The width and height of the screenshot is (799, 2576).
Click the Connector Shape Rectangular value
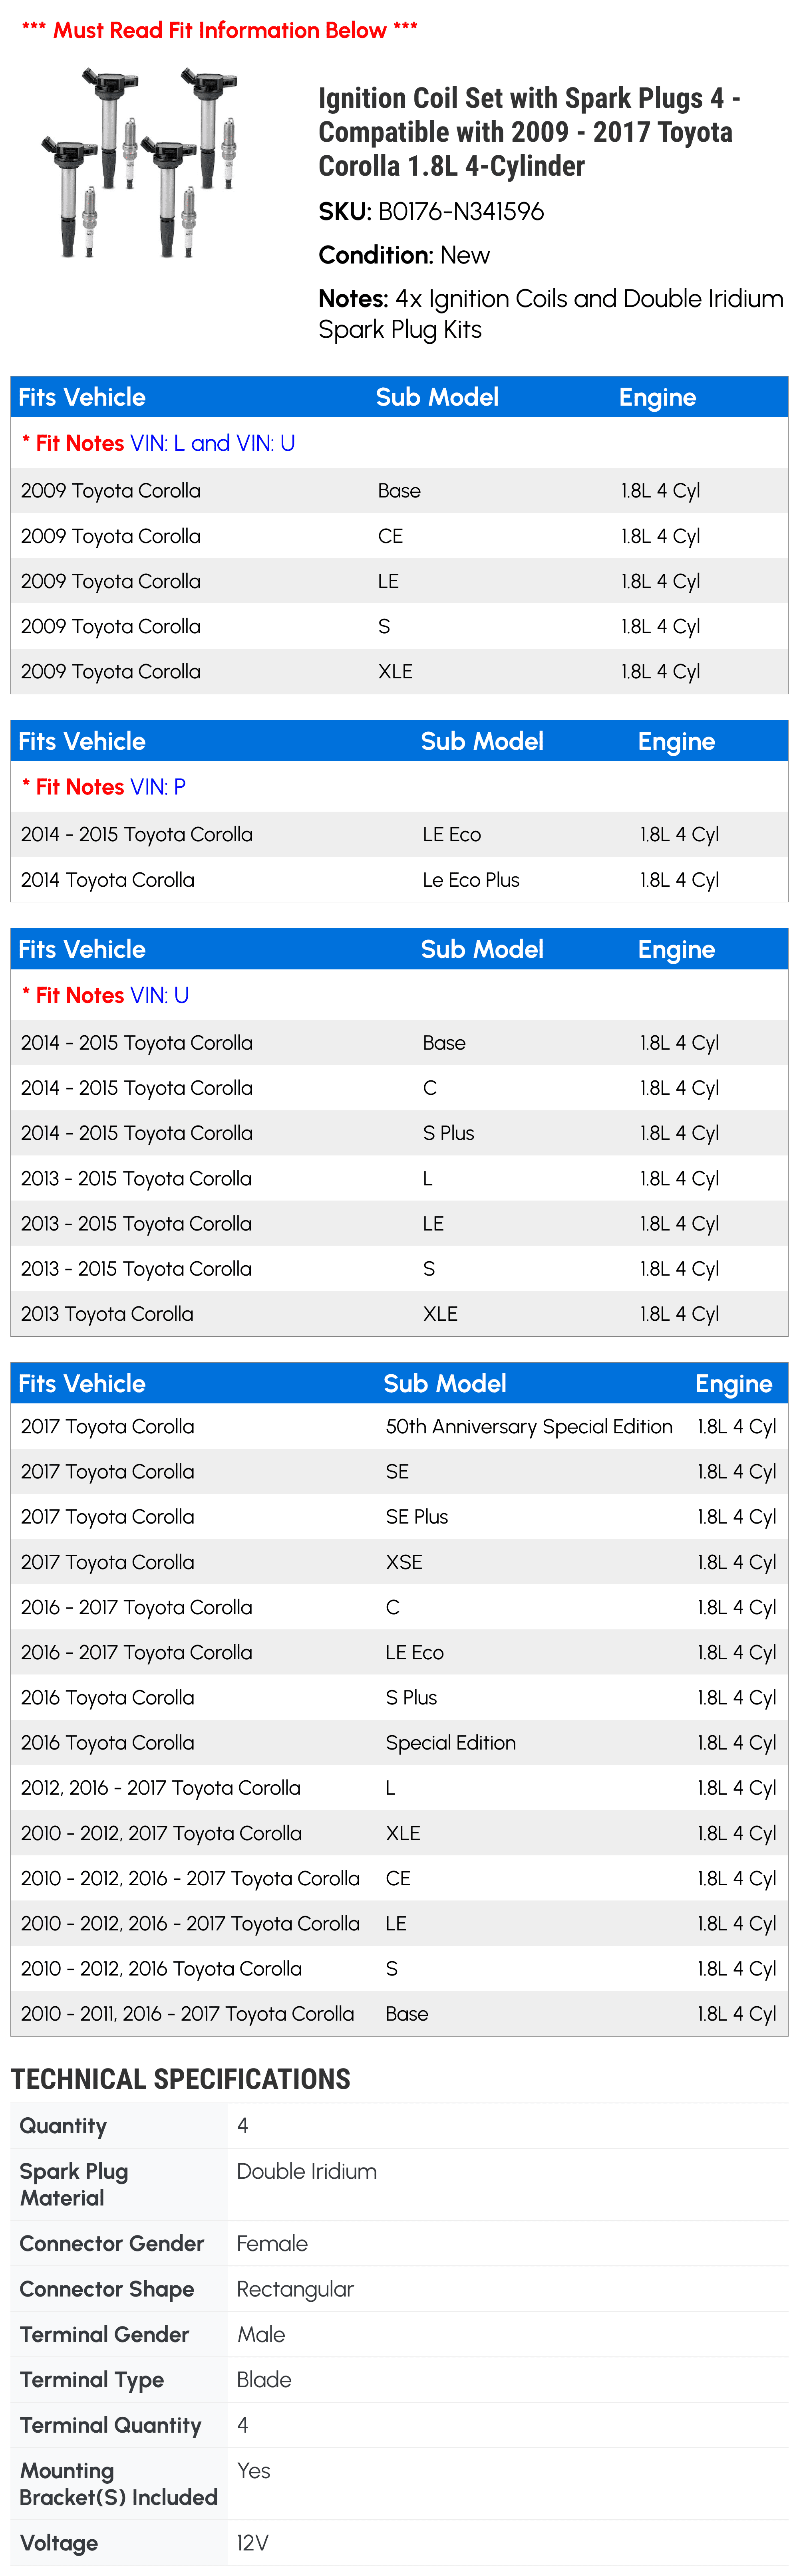[x=295, y=2289]
